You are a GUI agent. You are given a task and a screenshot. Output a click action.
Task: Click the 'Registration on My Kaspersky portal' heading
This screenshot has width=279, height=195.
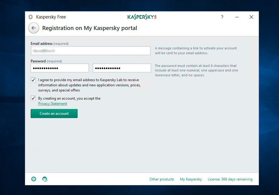89,28
